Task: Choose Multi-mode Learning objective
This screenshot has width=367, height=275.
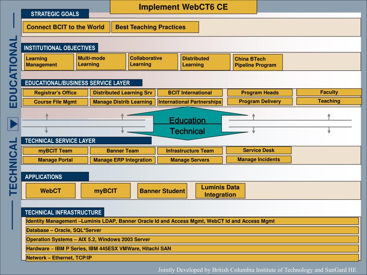Action: [101, 62]
